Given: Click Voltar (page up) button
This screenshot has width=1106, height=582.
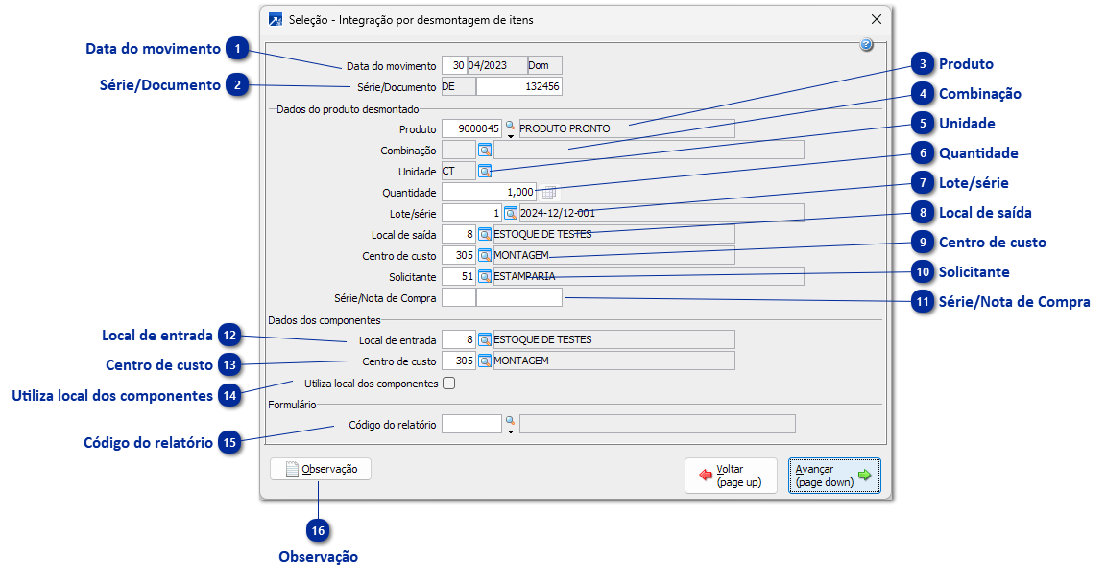Looking at the screenshot, I should [x=731, y=476].
